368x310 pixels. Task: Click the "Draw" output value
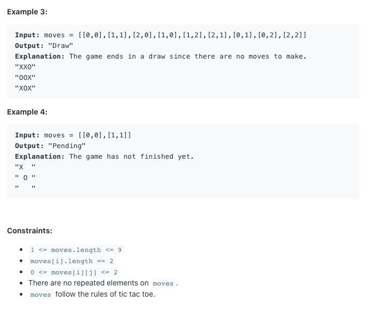[61, 46]
